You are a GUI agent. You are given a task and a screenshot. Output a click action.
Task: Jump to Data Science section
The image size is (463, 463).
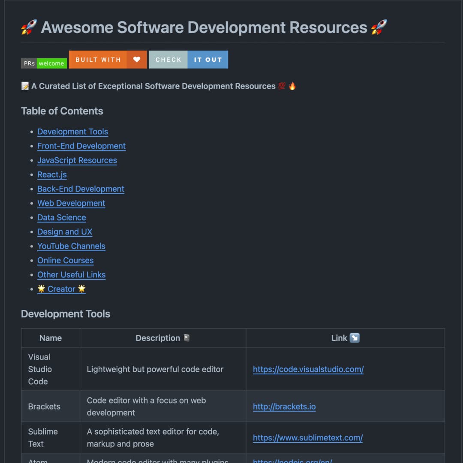[x=62, y=218]
